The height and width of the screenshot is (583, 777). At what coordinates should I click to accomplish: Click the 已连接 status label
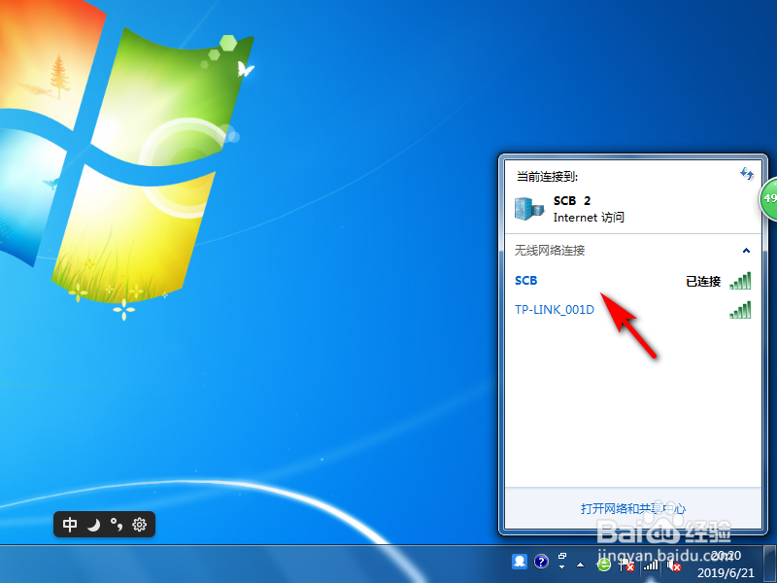703,282
